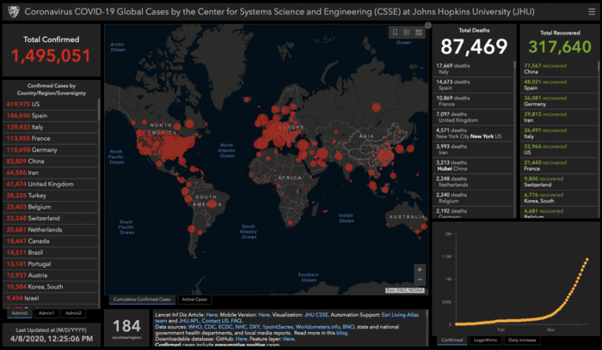Zoom out on the map
The height and width of the screenshot is (350, 602).
coord(420,280)
